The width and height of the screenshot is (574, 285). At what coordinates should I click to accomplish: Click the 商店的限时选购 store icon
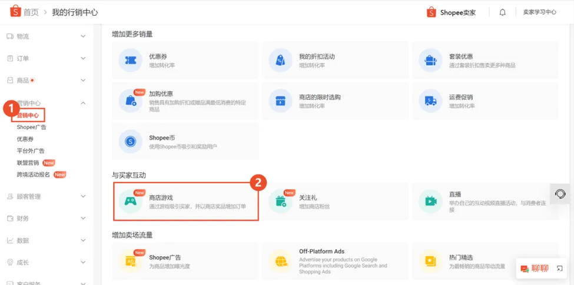tap(280, 101)
